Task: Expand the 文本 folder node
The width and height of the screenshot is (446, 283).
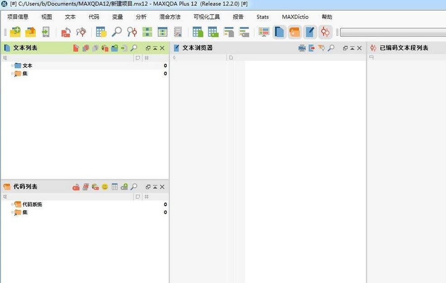Action: [12, 66]
